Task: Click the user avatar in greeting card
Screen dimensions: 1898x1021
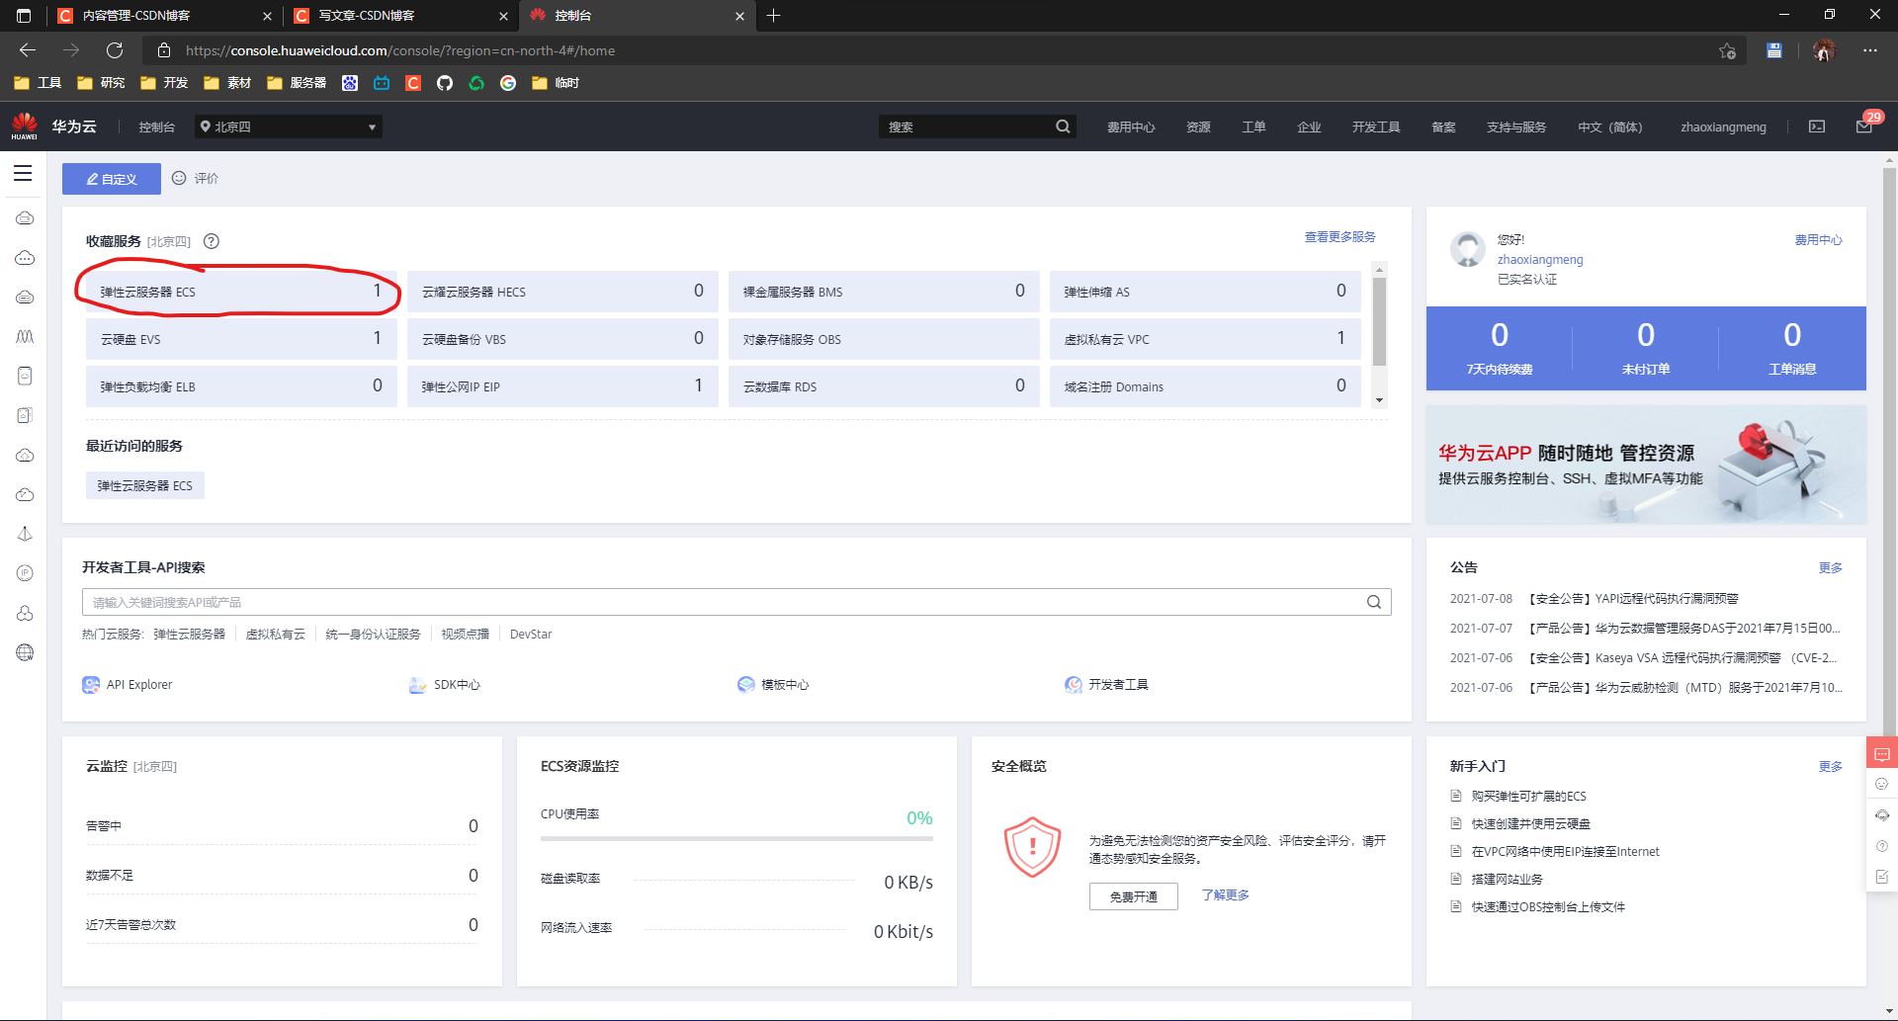Action: point(1468,249)
